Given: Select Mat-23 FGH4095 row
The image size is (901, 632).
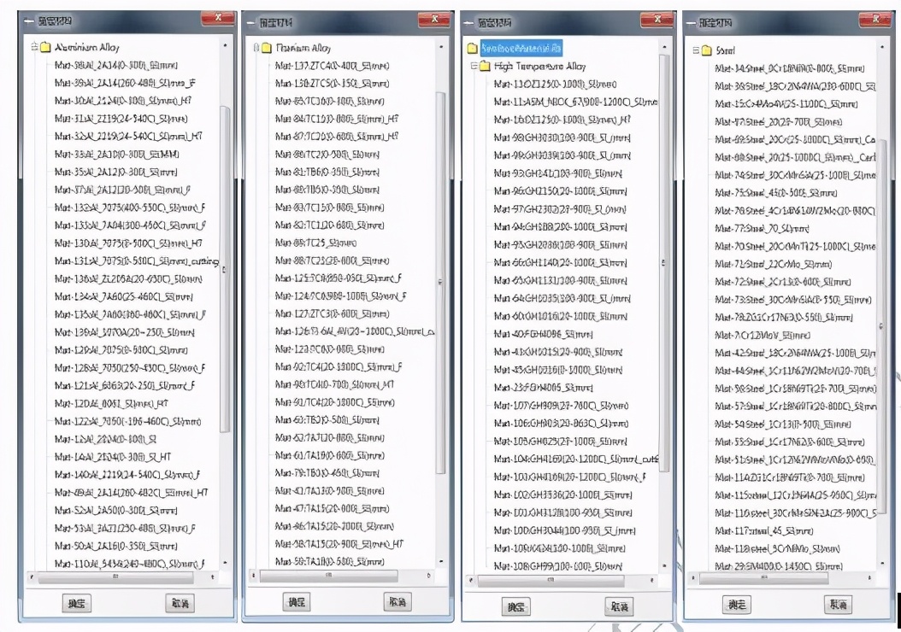Looking at the screenshot, I should [x=543, y=388].
